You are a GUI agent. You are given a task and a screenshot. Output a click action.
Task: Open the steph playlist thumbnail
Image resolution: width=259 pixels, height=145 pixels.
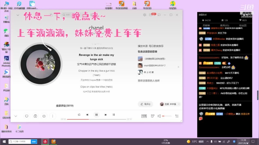click(140, 65)
